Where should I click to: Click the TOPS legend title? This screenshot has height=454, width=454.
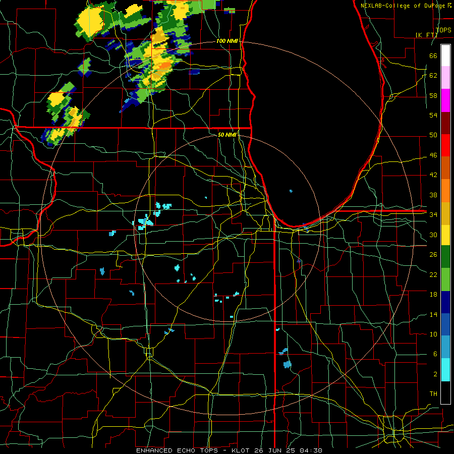click(443, 30)
